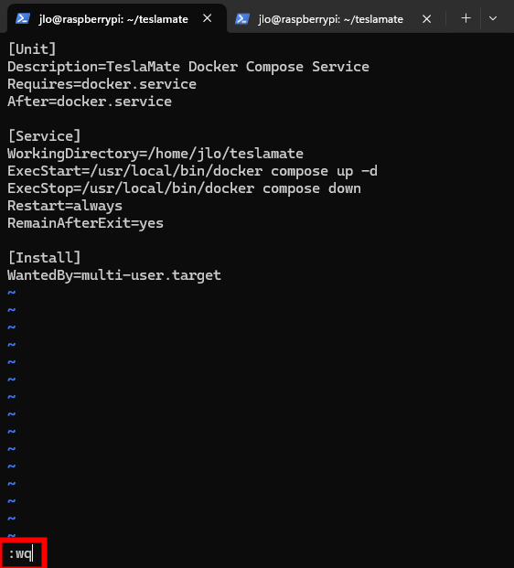Click the ExecStart docker compose up line
The height and width of the screenshot is (568, 514).
(192, 171)
